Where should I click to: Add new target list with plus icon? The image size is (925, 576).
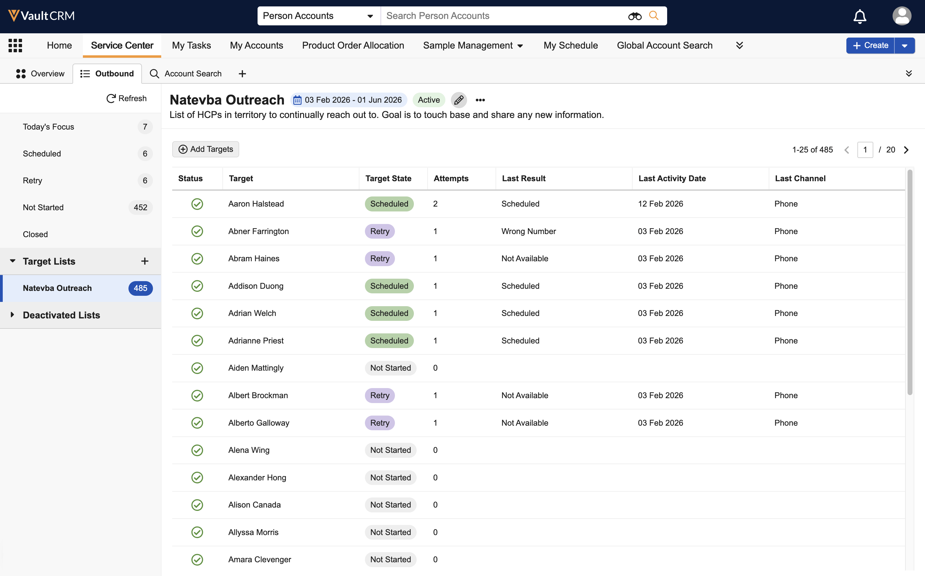[144, 261]
